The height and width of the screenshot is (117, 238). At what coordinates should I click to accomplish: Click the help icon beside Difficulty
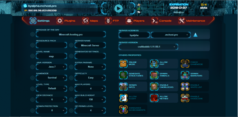(71, 78)
